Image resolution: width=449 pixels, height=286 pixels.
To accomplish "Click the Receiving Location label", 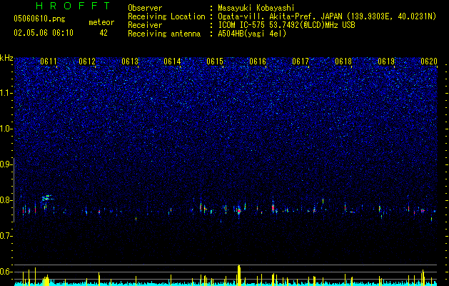I will tap(166, 16).
